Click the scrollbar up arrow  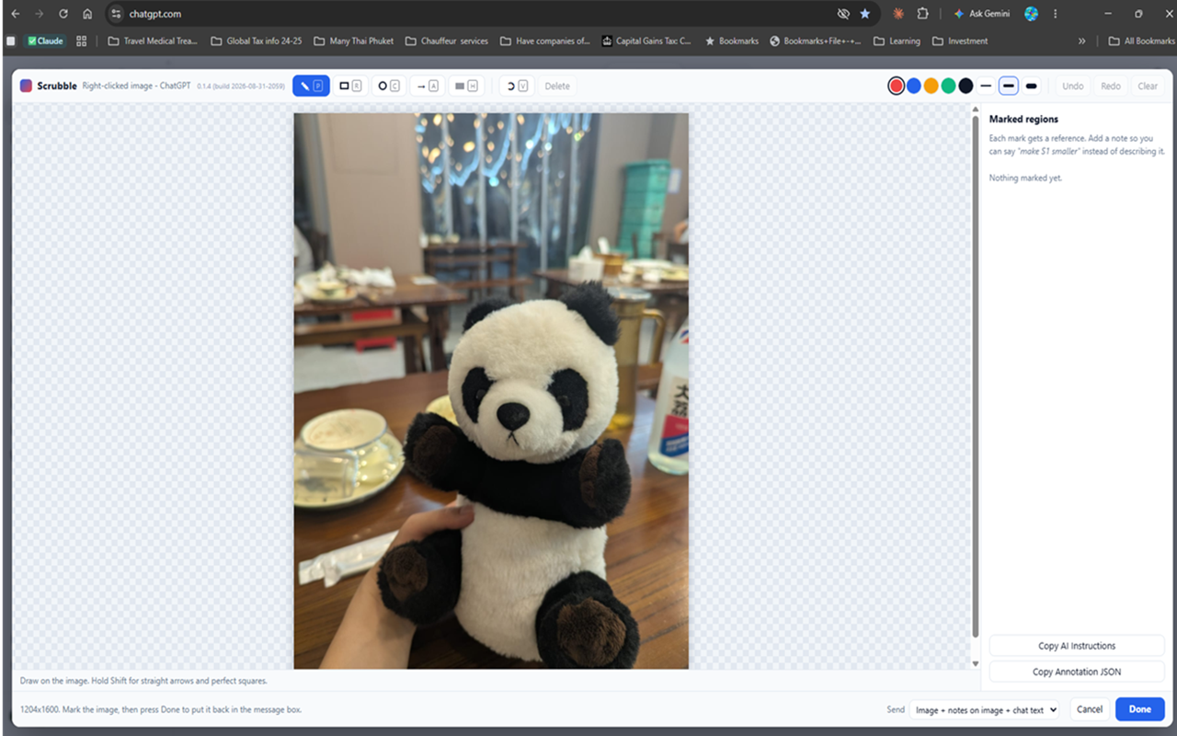976,109
